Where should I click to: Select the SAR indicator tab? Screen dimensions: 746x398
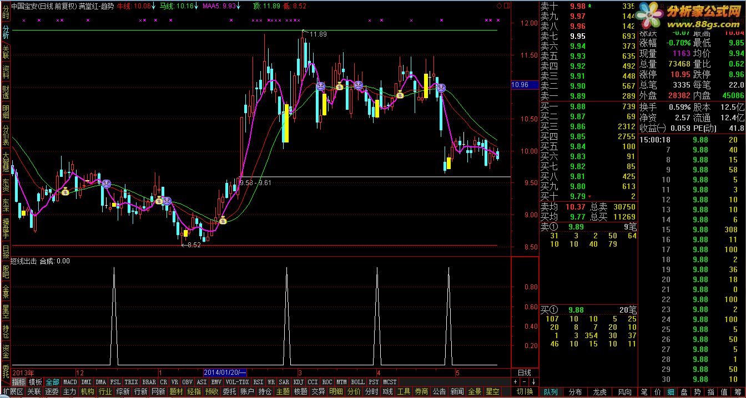[284, 382]
